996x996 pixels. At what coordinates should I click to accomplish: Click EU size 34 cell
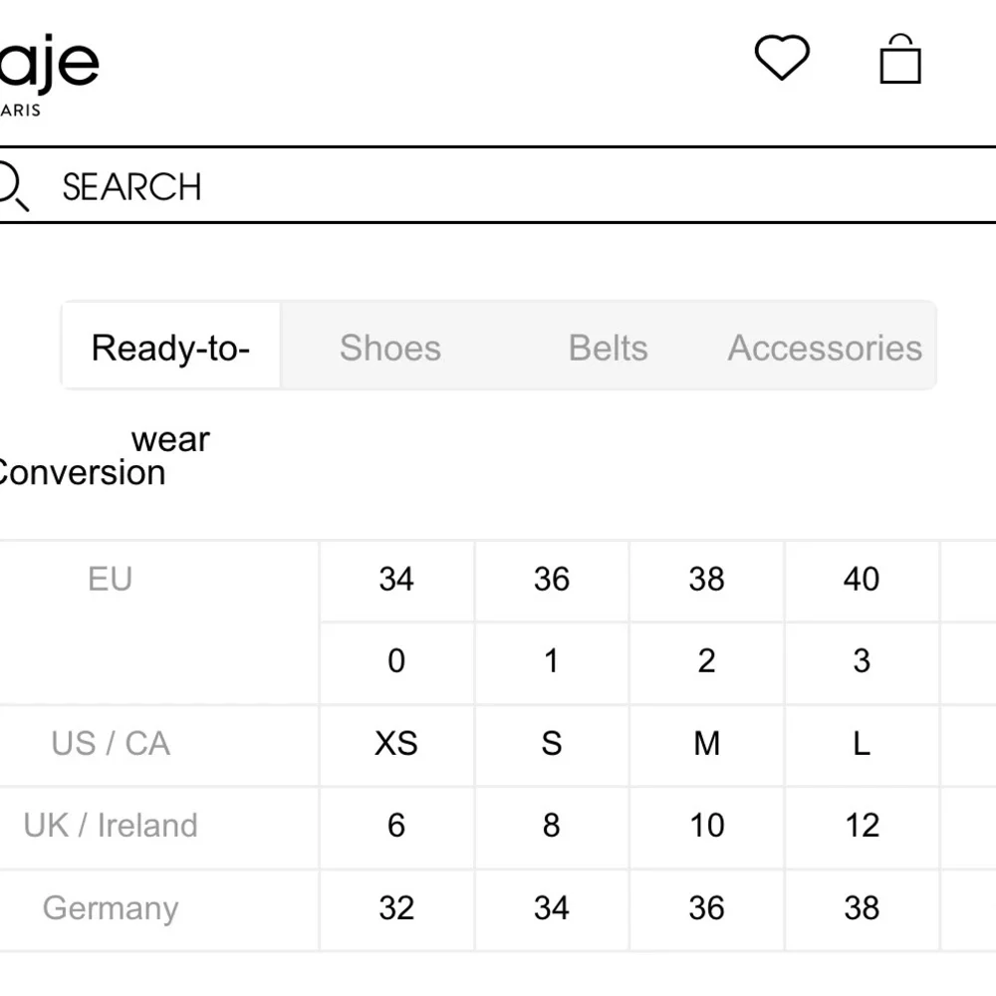[396, 580]
